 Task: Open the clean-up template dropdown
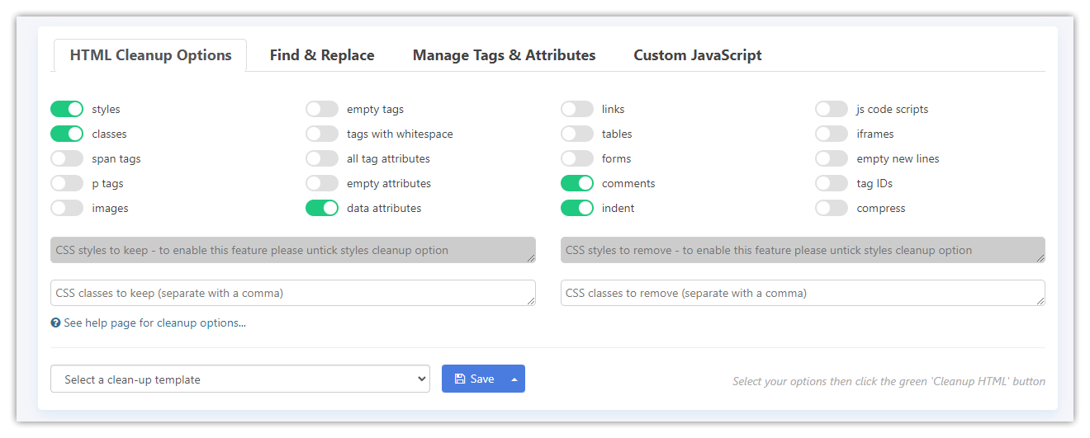coord(239,379)
